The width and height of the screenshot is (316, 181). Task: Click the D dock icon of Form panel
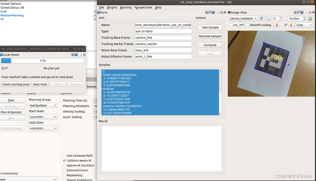207,12
